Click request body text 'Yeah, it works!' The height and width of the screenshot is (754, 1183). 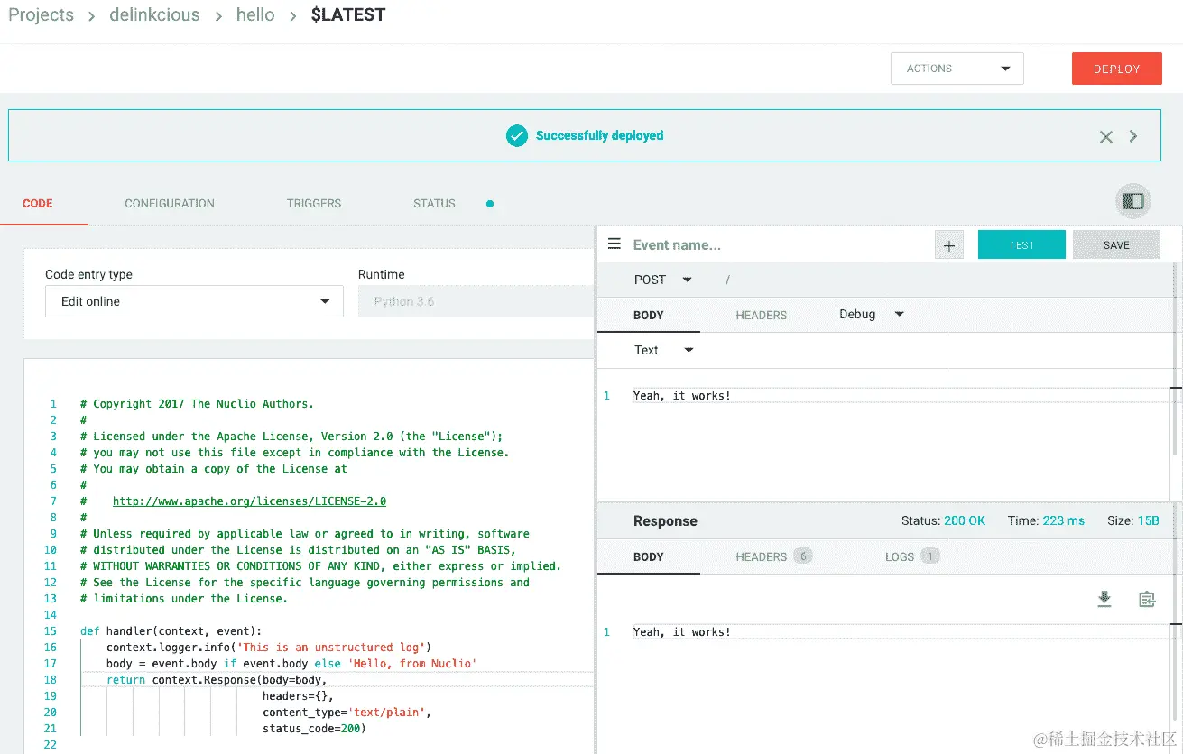(682, 396)
